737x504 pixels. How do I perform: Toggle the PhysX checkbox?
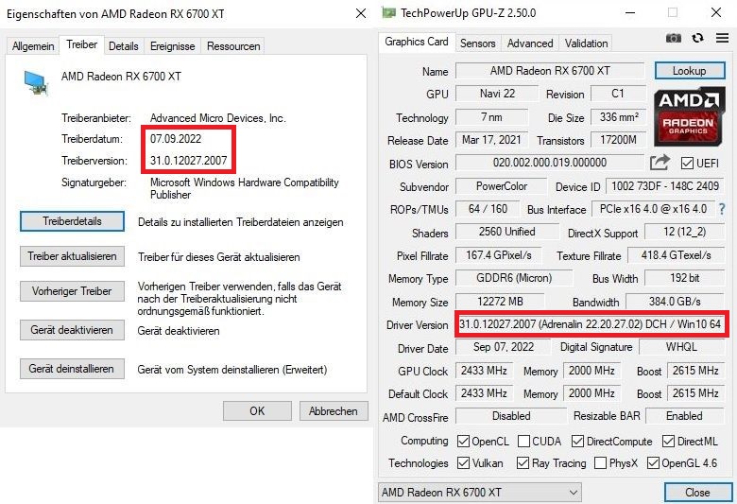click(x=600, y=463)
